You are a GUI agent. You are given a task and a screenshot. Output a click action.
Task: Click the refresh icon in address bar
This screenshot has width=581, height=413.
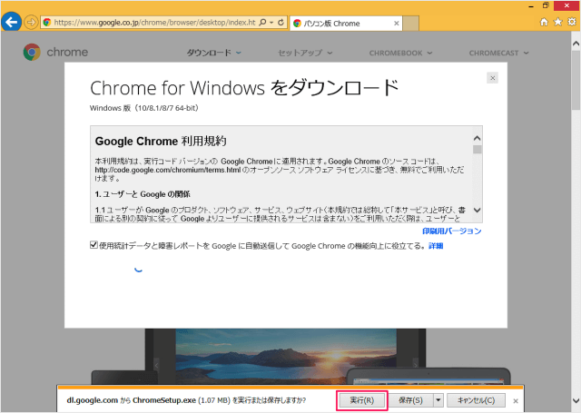click(x=279, y=22)
